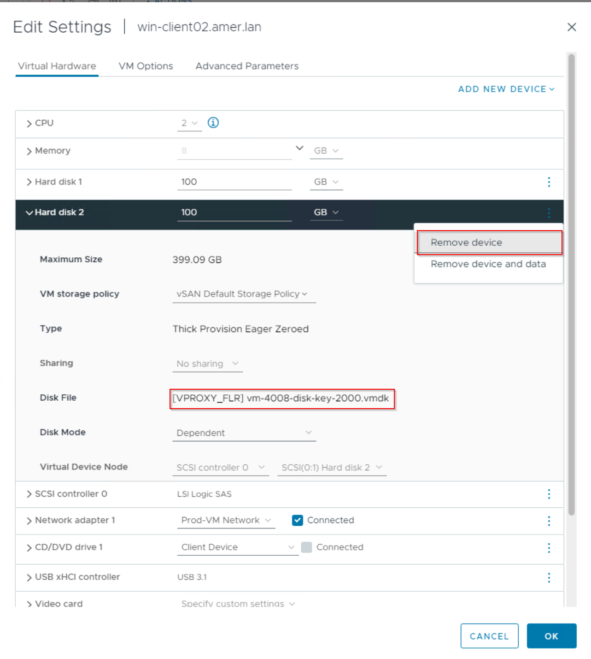This screenshot has width=591, height=659.
Task: Select Remove device from the menu
Action: pos(466,242)
